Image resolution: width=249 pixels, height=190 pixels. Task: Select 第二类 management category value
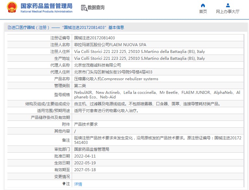click(80, 86)
